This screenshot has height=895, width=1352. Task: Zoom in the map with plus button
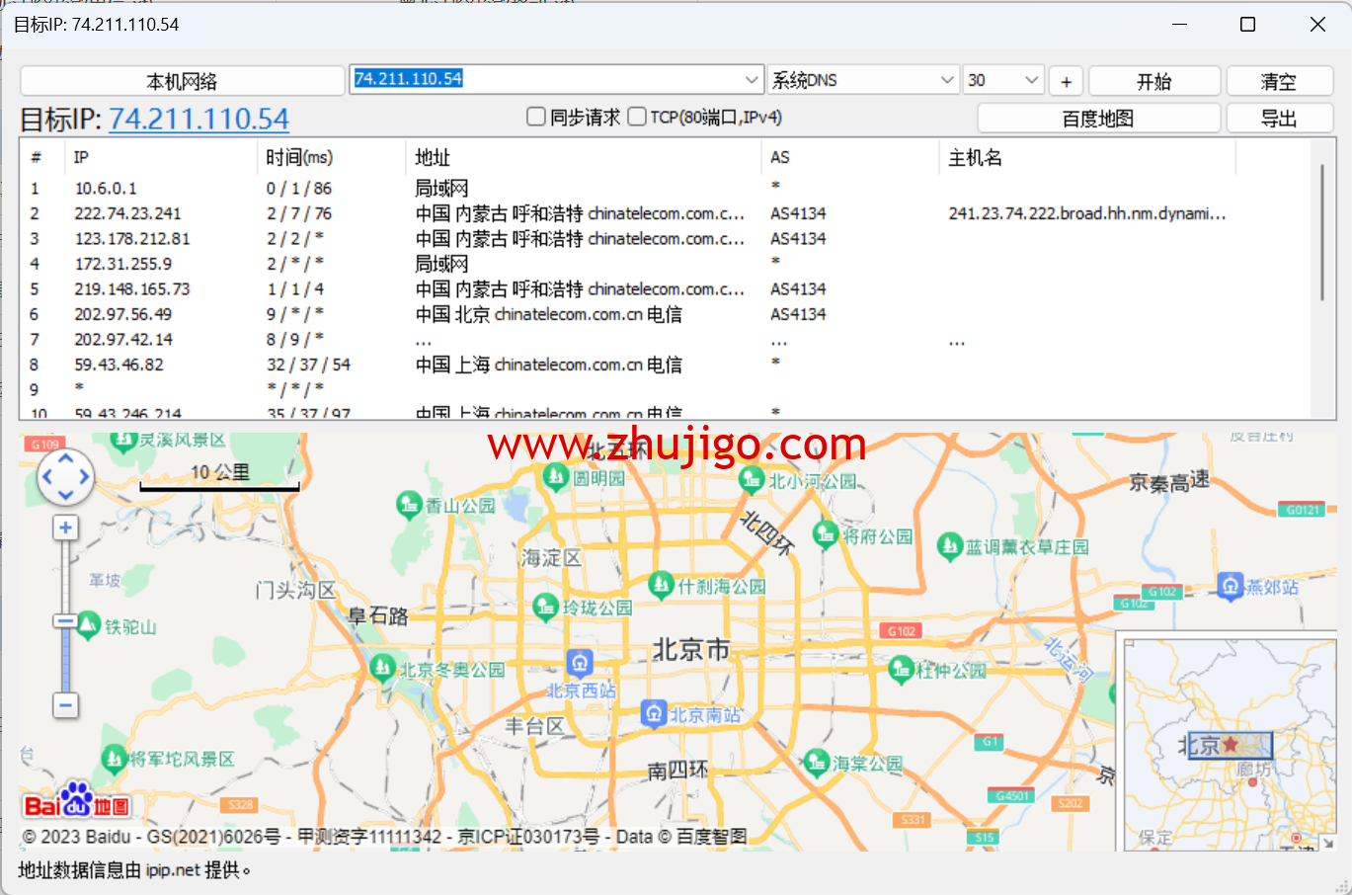point(65,528)
